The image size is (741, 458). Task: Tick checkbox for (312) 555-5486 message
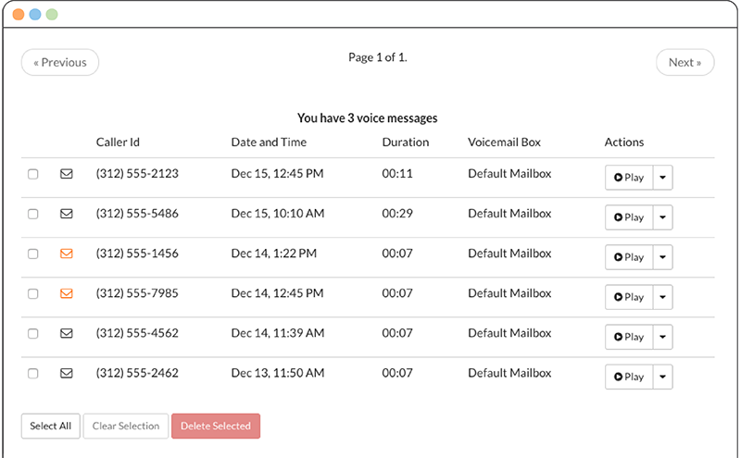click(33, 214)
